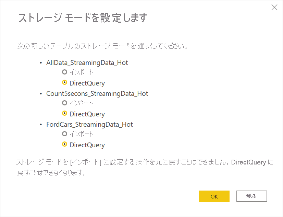
Task: Click the bullet item for AllData_StreamingData_Hot
Action: tap(41, 62)
